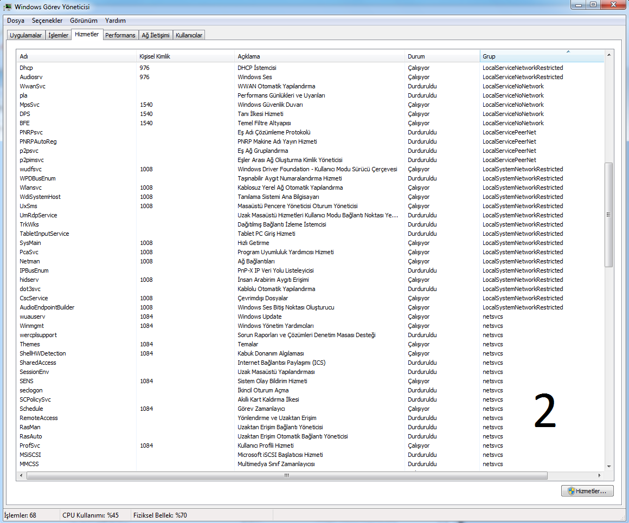Select the Schedule service row
This screenshot has height=523, width=629.
pyautogui.click(x=310, y=409)
